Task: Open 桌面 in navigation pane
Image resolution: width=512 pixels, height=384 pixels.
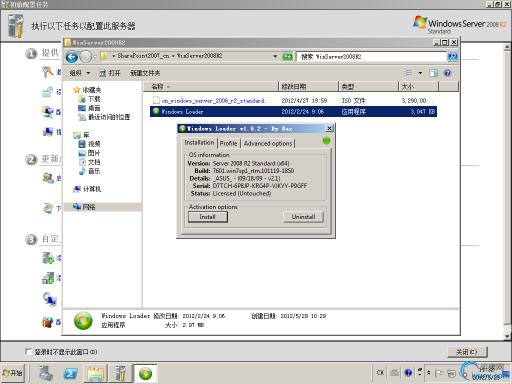Action: coord(89,108)
